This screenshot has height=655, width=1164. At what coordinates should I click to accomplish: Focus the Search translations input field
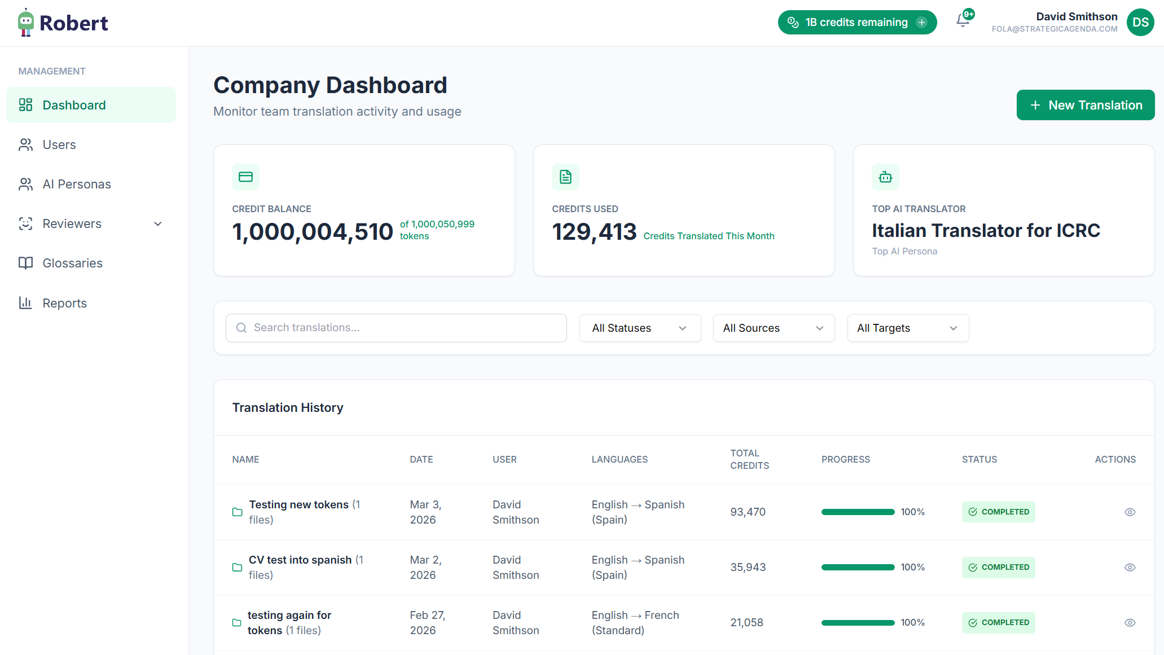[396, 328]
